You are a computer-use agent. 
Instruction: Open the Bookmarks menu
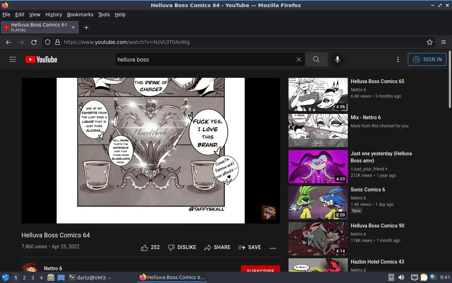[80, 15]
